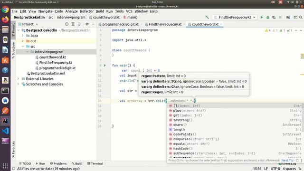Run FindtheFrequecnyKt with the green play button
The width and height of the screenshot is (304, 171).
coord(262,17)
